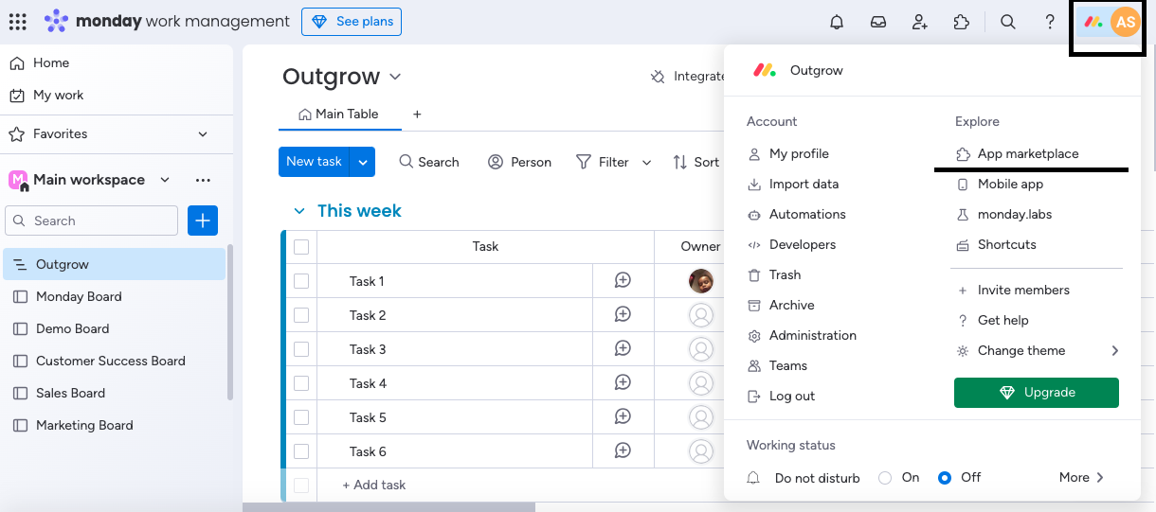The width and height of the screenshot is (1156, 512).
Task: Open monday.labs from Explore
Action: coord(1004,214)
